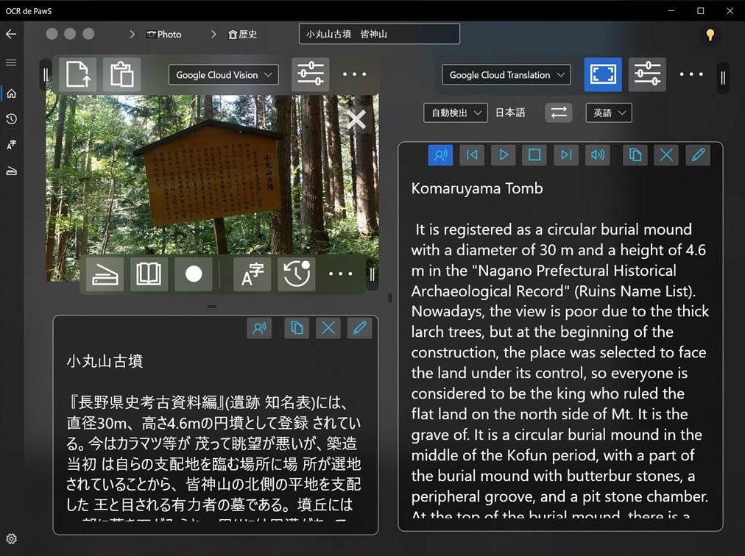Copy the translated English text
The image size is (745, 556).
click(x=635, y=154)
